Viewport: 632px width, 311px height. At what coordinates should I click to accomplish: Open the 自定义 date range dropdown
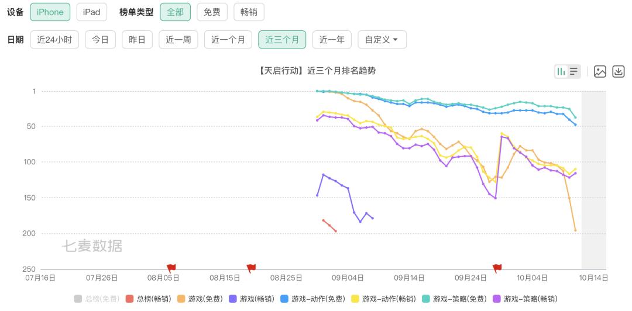click(x=382, y=40)
